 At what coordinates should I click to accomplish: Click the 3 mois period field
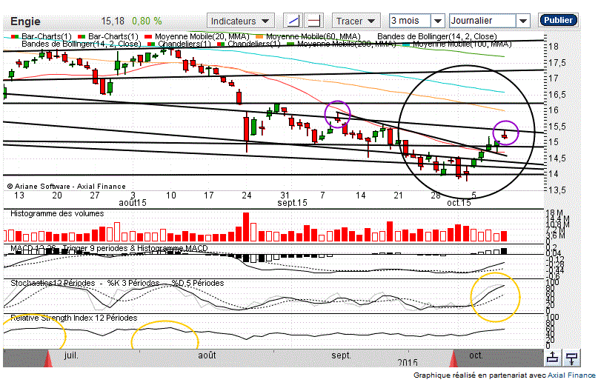410,21
